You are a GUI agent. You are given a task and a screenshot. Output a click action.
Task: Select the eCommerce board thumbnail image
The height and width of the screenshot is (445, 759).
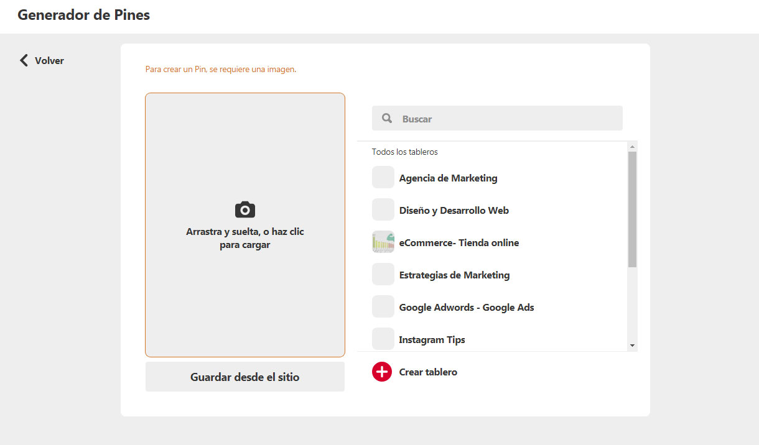[383, 242]
